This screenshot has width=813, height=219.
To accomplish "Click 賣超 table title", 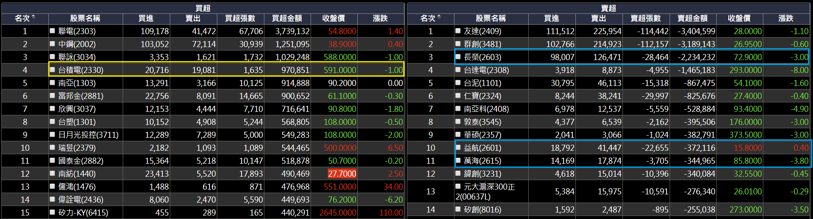I will (x=609, y=8).
